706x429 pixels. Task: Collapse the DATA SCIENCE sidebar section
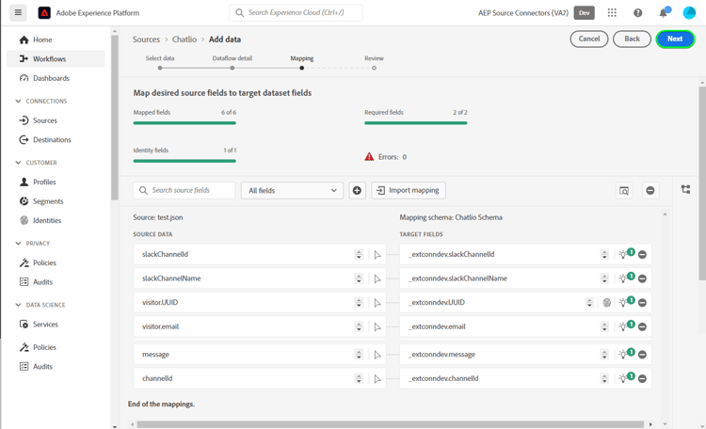pyautogui.click(x=18, y=305)
